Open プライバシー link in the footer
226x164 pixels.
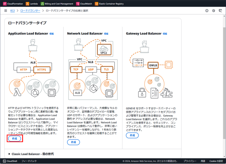(190, 161)
